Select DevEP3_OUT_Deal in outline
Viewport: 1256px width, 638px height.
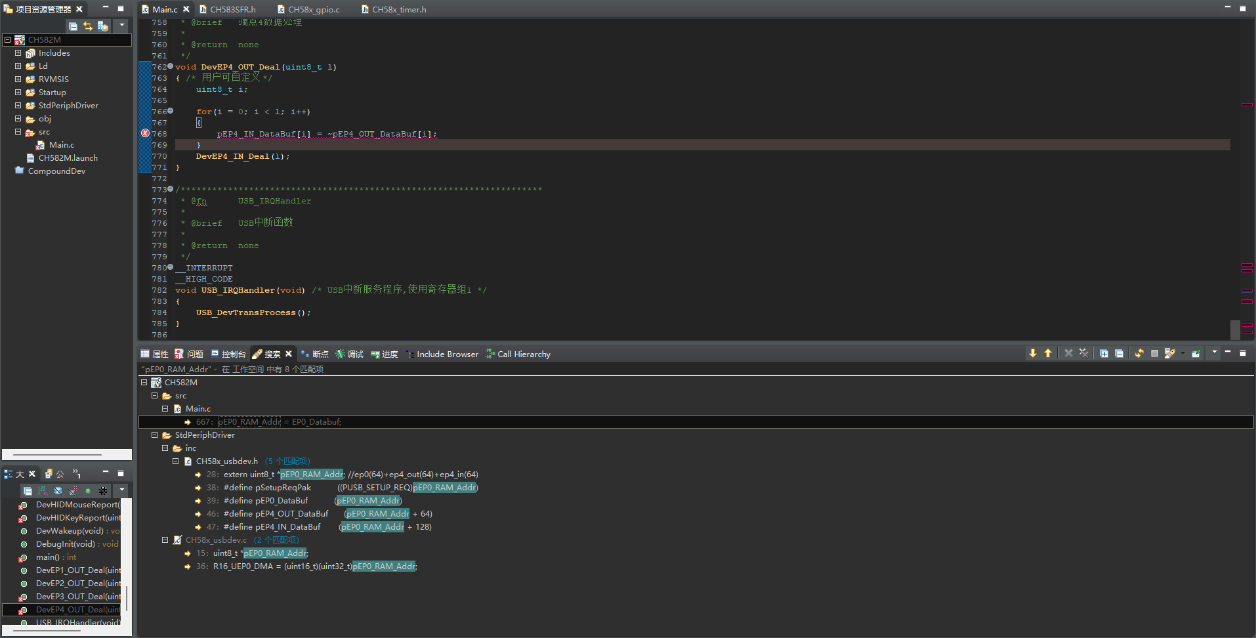(78, 597)
